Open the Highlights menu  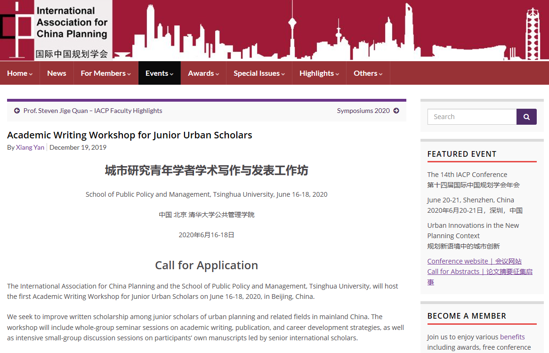[319, 73]
